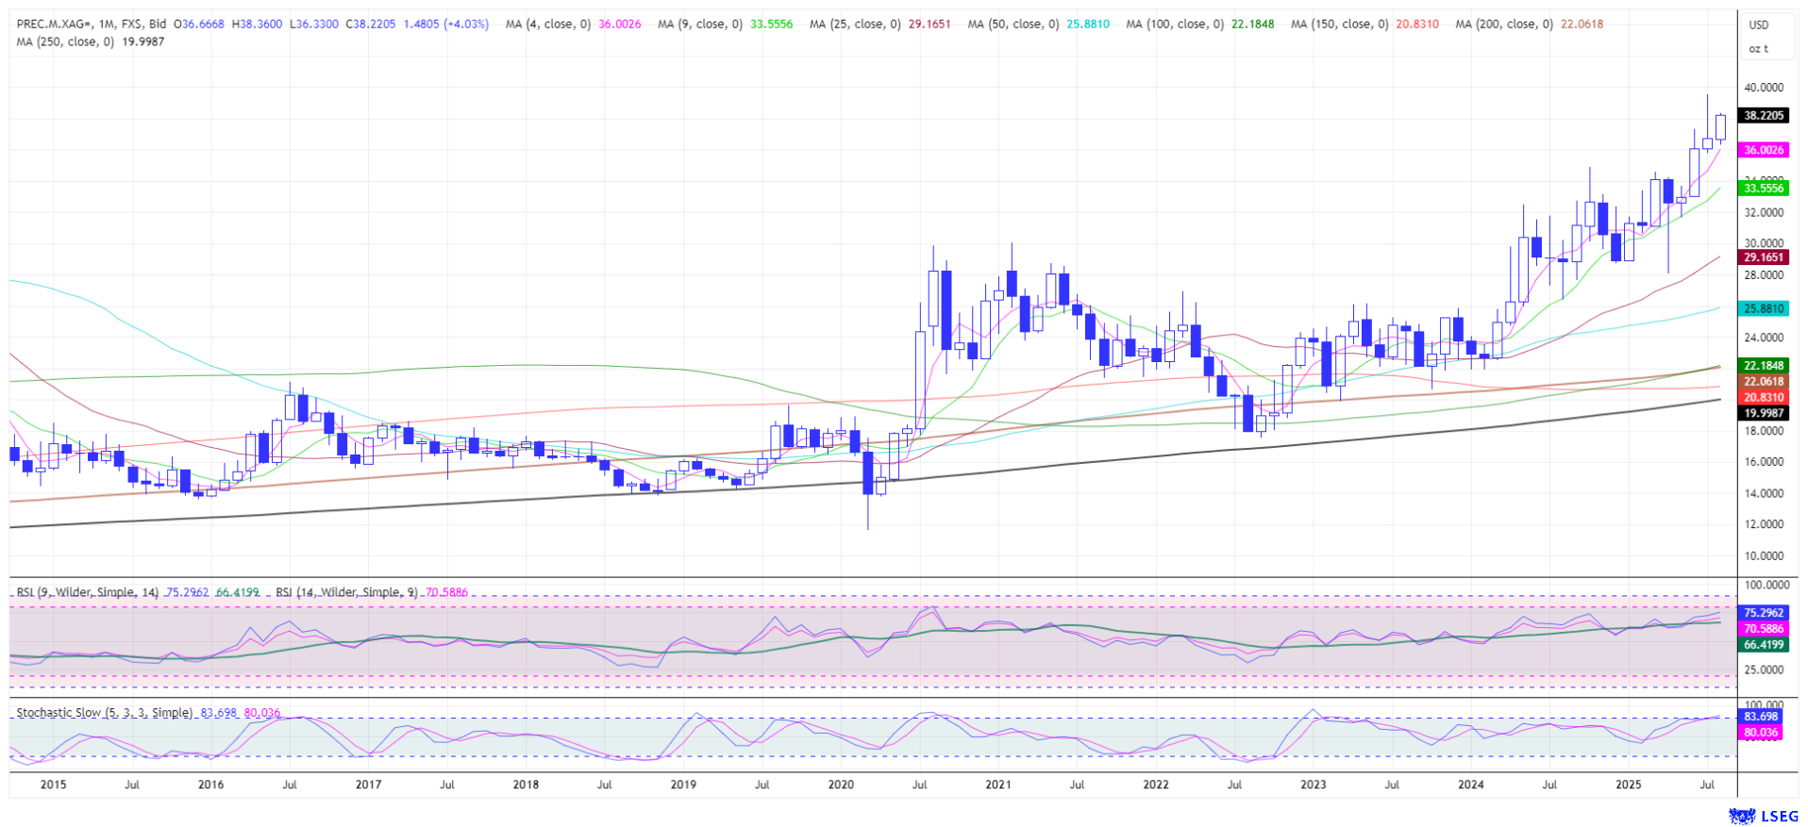Click the black 38.2205 last price tag
Image resolution: width=1808 pixels, height=827 pixels.
[x=1763, y=116]
